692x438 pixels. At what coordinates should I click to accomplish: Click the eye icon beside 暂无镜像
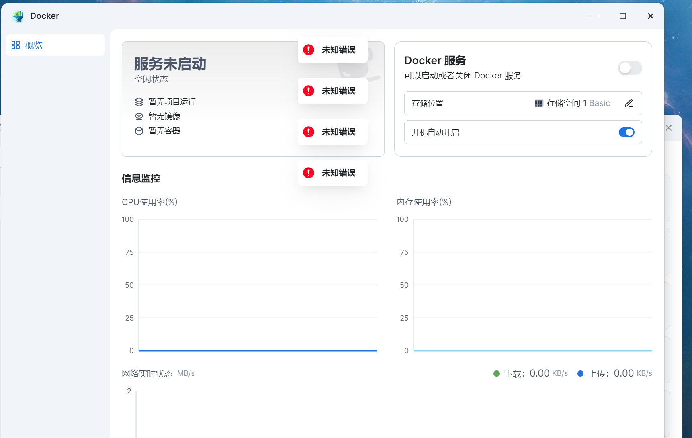(x=139, y=116)
